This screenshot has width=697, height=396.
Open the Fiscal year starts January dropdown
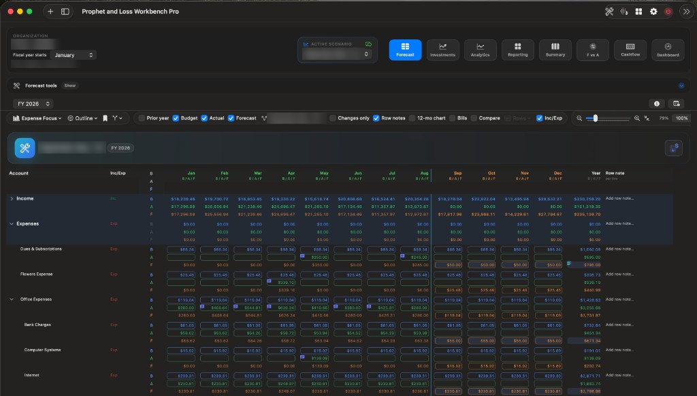pyautogui.click(x=74, y=55)
